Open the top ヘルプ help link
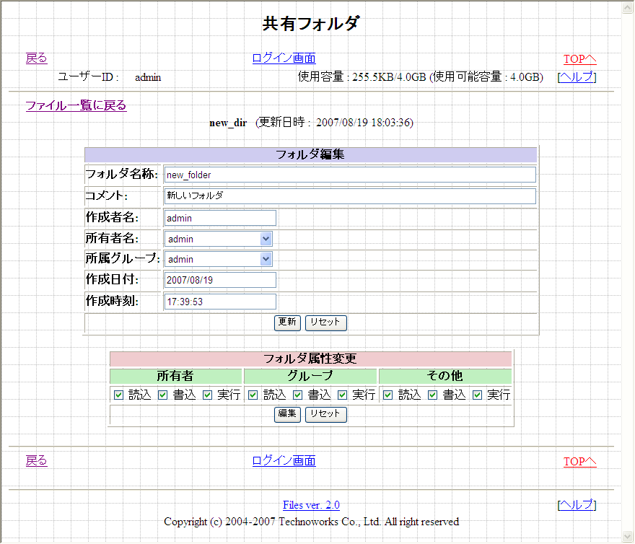This screenshot has width=635, height=544. 577,77
